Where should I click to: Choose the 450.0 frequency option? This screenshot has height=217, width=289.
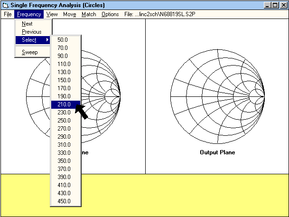coord(64,201)
